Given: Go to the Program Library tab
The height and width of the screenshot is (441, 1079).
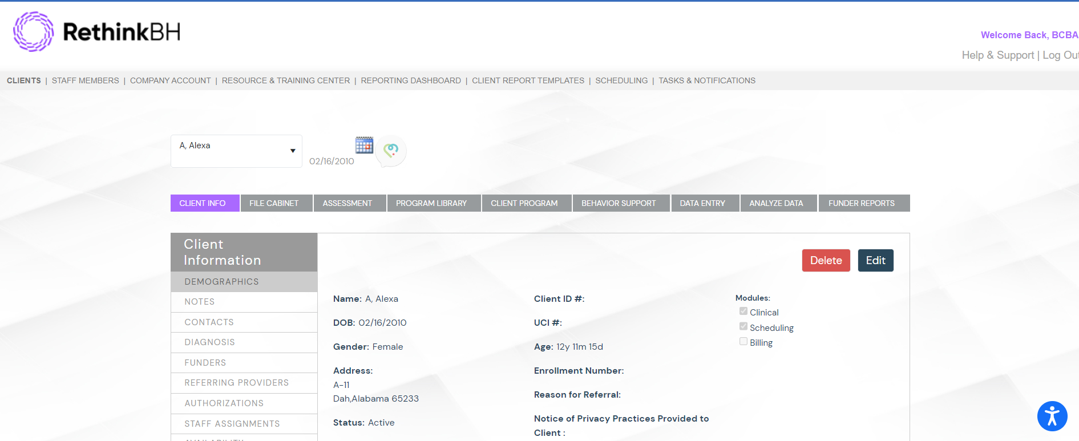Looking at the screenshot, I should pos(434,203).
